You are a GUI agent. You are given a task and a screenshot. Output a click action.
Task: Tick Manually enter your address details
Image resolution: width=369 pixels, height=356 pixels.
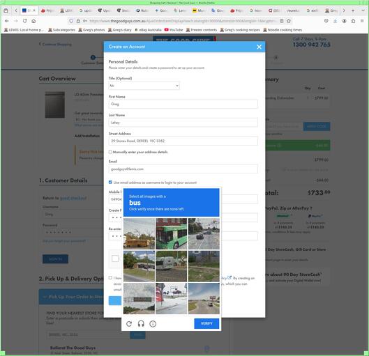110,152
